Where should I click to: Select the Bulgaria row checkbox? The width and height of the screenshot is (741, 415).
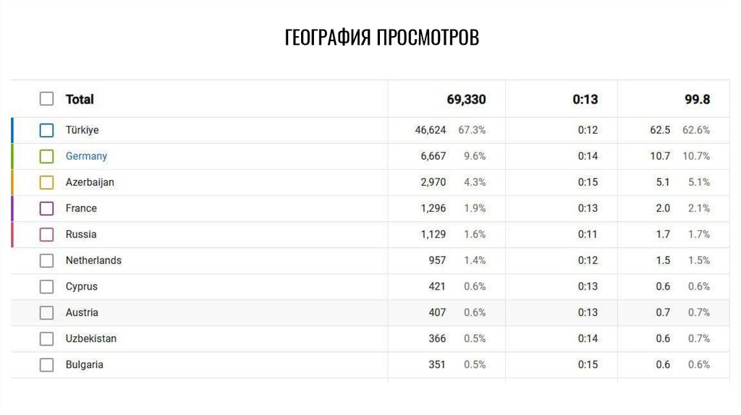pyautogui.click(x=47, y=364)
